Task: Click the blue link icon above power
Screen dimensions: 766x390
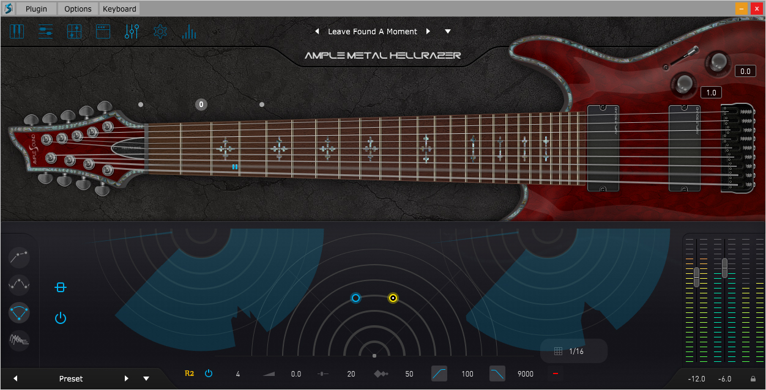Action: 60,287
